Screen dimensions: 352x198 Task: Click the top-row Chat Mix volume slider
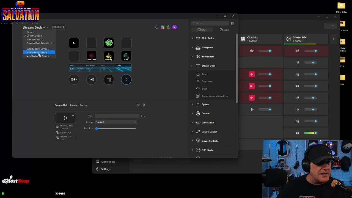tap(265, 51)
